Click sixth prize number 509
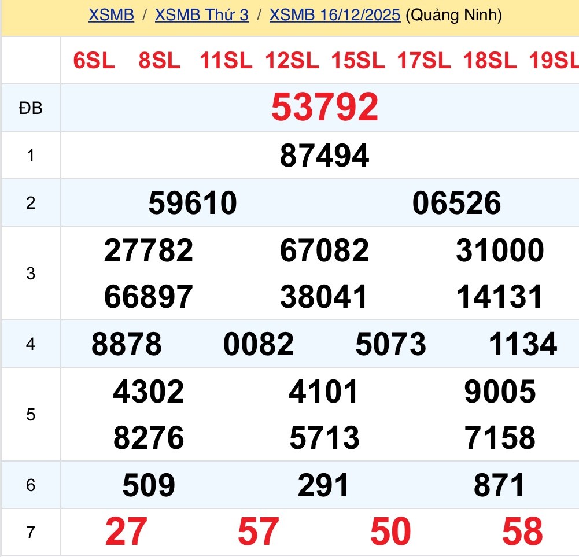The height and width of the screenshot is (557, 579). click(x=149, y=485)
